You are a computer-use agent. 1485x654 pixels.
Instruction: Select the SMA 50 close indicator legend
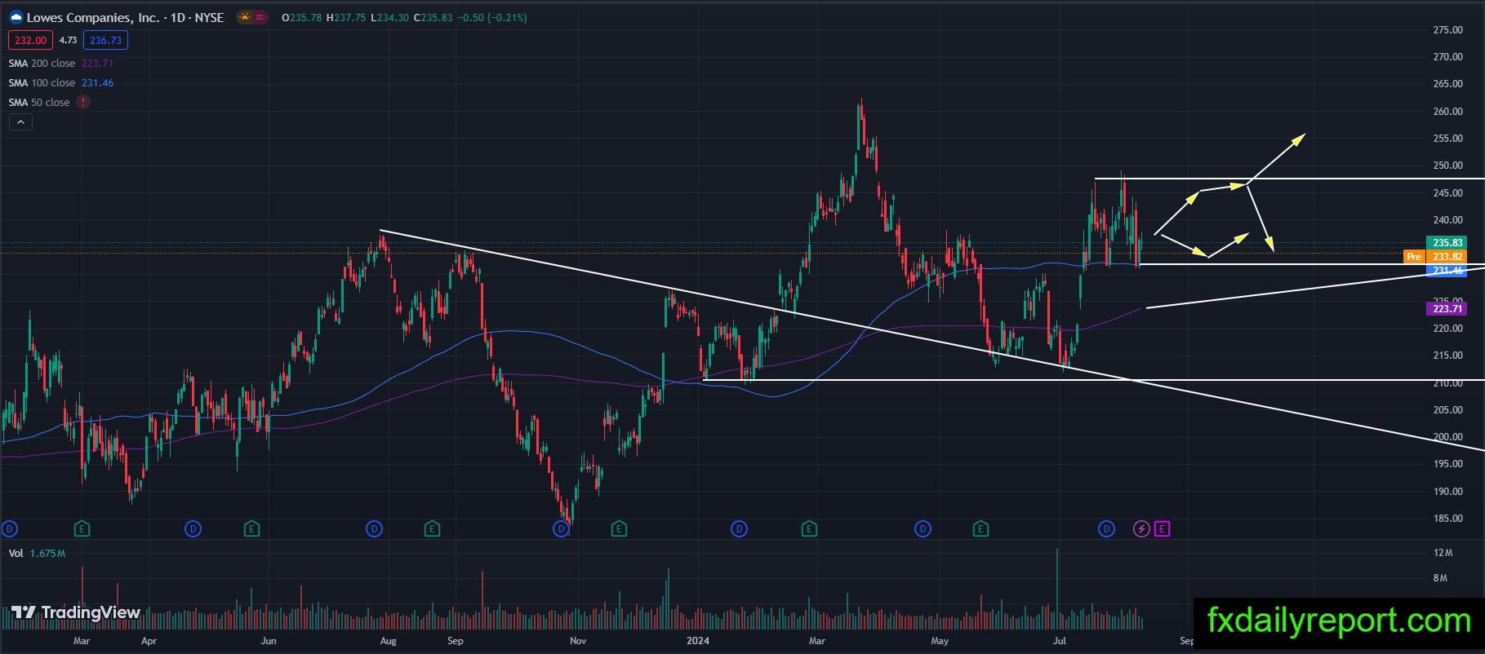click(38, 103)
